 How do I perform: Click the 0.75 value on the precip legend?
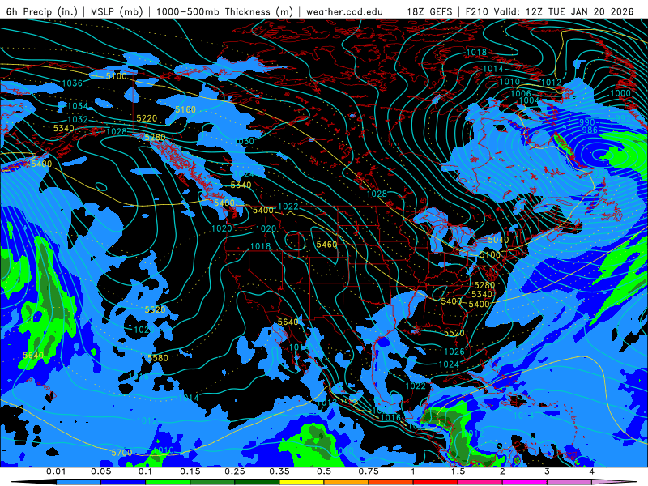click(369, 471)
